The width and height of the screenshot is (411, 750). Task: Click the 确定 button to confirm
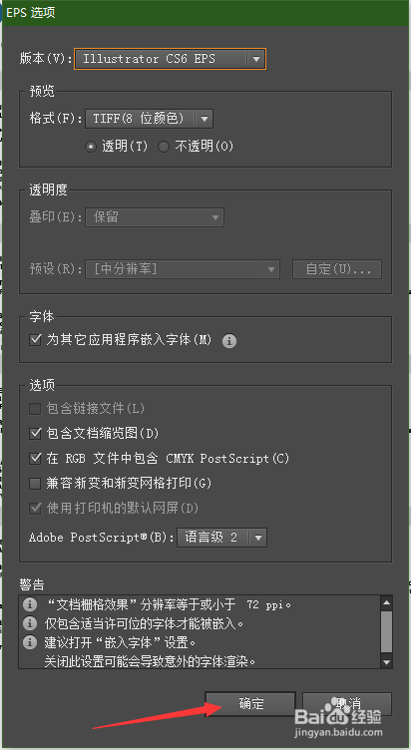[x=250, y=703]
